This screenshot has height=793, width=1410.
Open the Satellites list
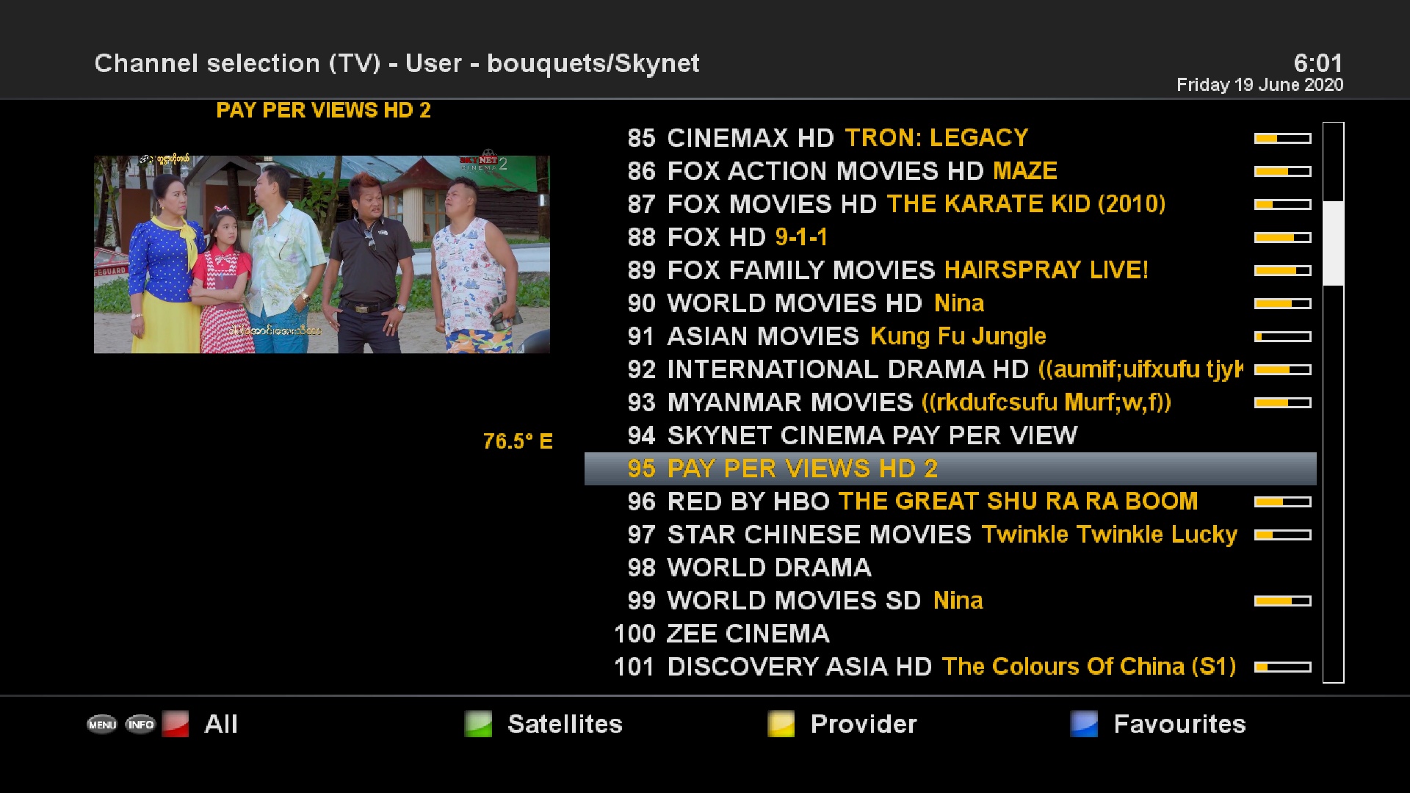point(565,724)
